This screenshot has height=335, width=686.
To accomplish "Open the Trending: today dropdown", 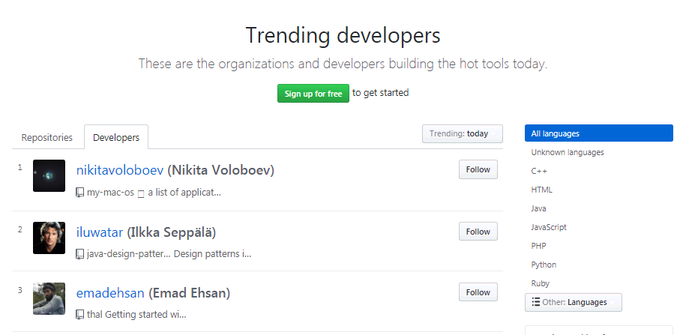I will point(462,133).
